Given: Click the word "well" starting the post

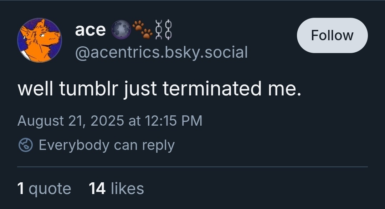Looking at the screenshot, I should pos(35,89).
